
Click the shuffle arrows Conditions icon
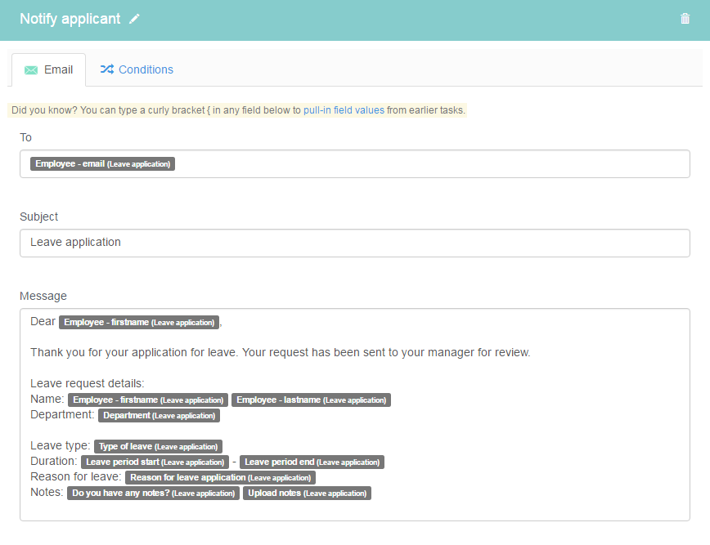coord(107,69)
